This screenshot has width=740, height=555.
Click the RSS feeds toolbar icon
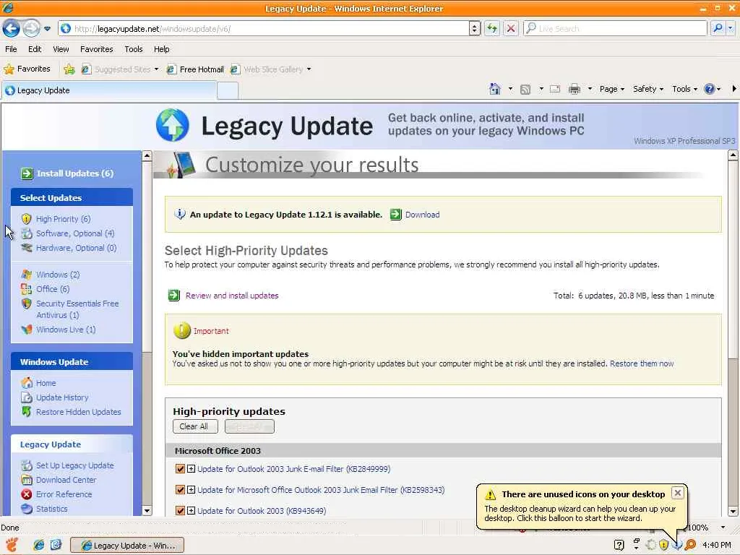click(525, 89)
